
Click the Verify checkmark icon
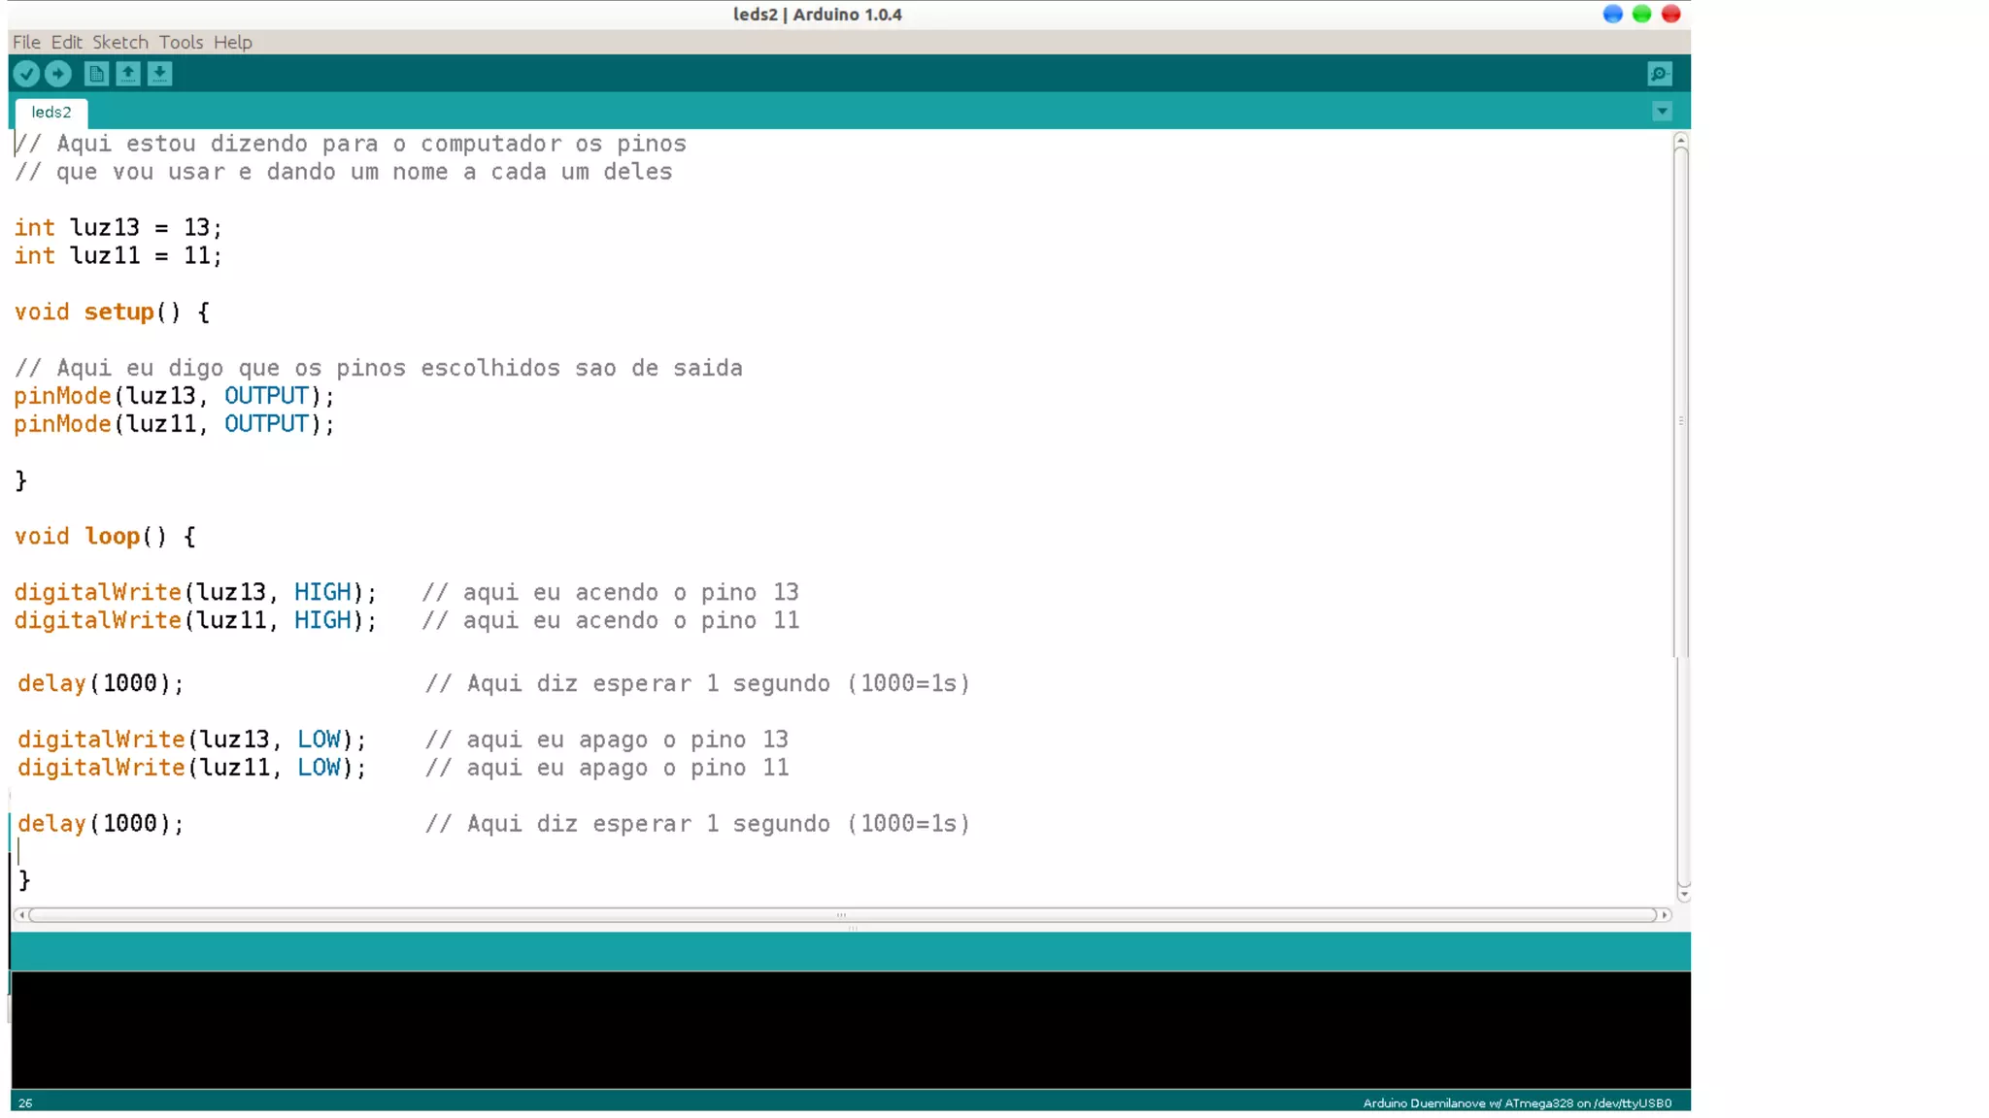click(26, 74)
